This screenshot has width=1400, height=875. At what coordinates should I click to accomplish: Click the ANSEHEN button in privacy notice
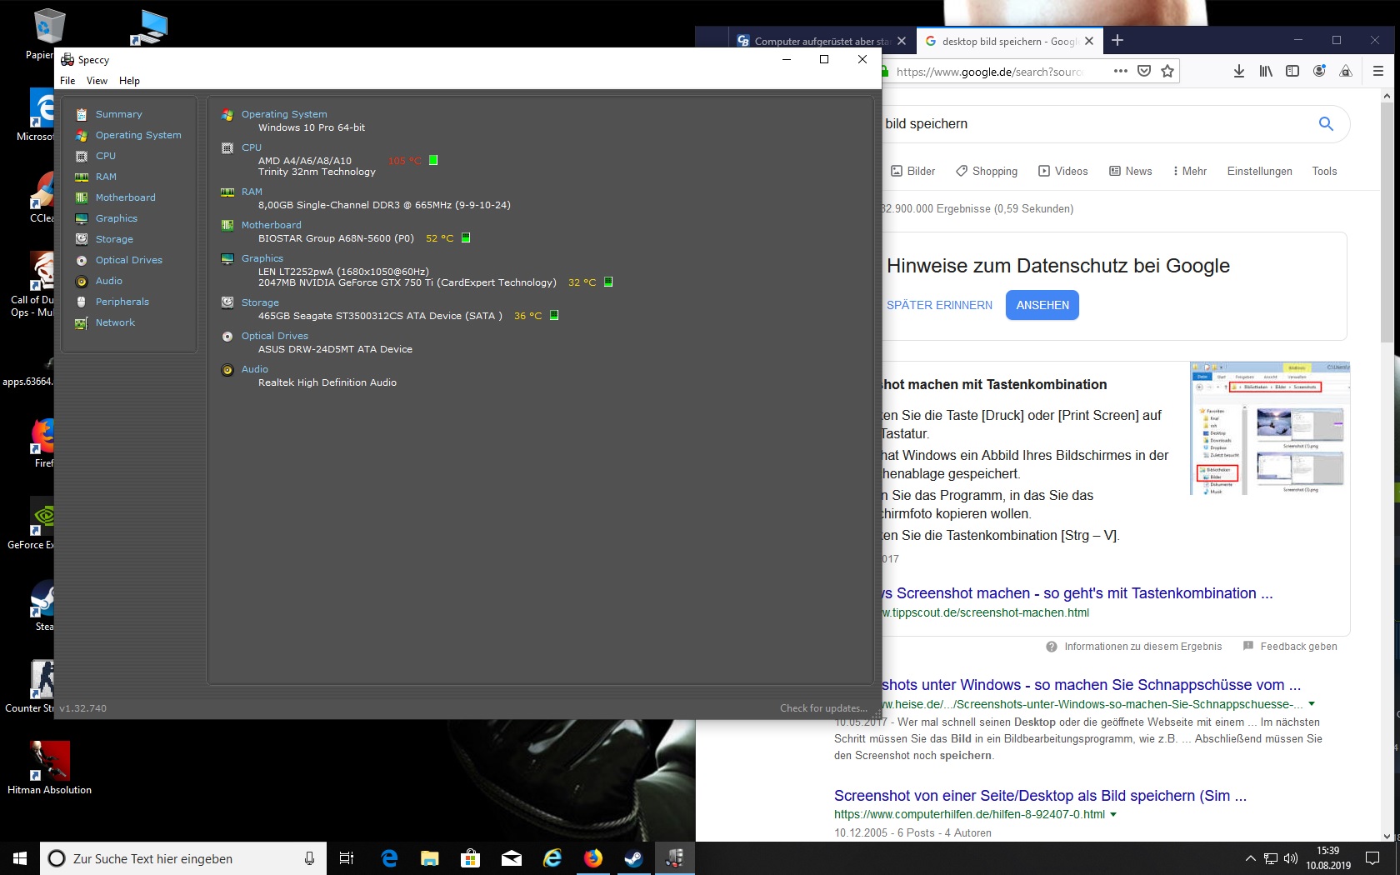coord(1042,305)
